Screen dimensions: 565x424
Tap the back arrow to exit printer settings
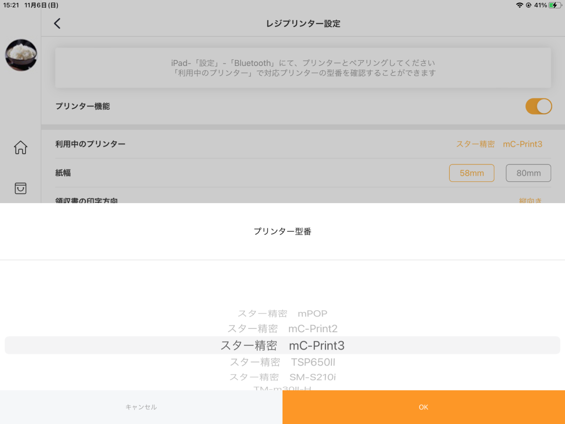57,23
